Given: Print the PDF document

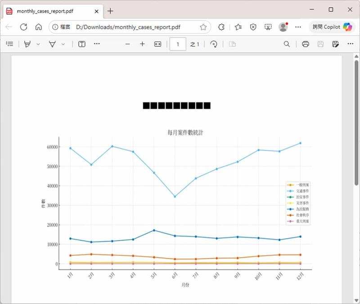Looking at the screenshot, I should coord(306,44).
